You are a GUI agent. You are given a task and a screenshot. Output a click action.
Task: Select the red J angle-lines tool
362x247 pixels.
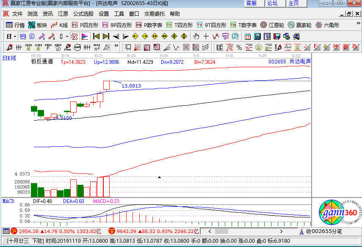307,47
